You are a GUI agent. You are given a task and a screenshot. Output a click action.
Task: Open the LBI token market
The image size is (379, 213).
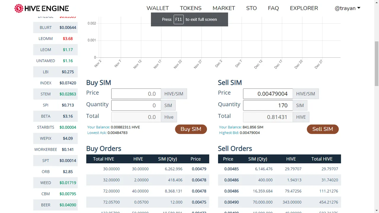coord(55,72)
